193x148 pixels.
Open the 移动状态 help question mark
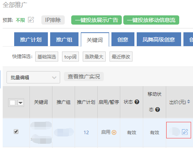click(x=157, y=110)
